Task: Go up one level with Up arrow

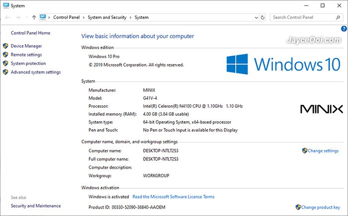Action: 34,17
